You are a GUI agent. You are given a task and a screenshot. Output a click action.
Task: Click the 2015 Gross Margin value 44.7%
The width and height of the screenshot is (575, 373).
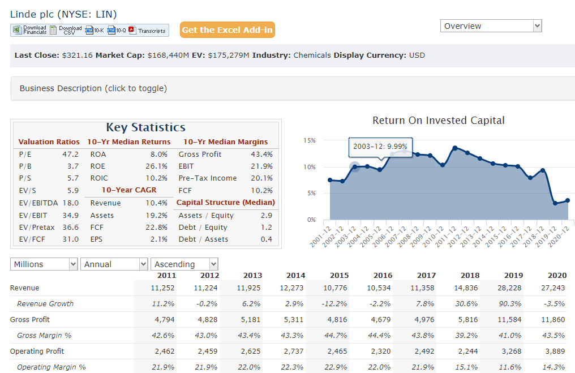(x=336, y=335)
